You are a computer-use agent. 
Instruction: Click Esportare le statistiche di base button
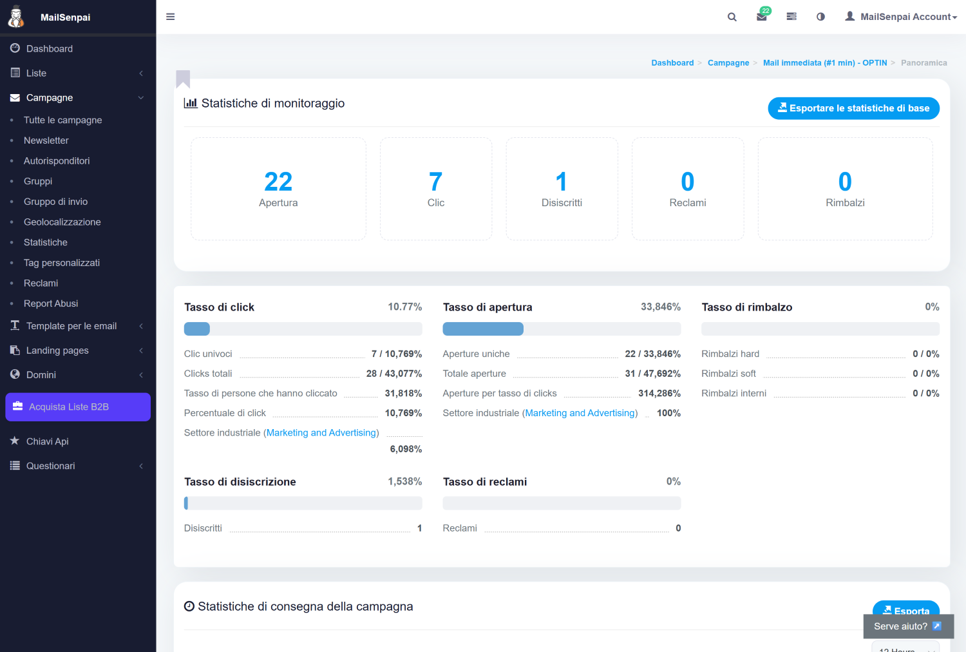(853, 108)
